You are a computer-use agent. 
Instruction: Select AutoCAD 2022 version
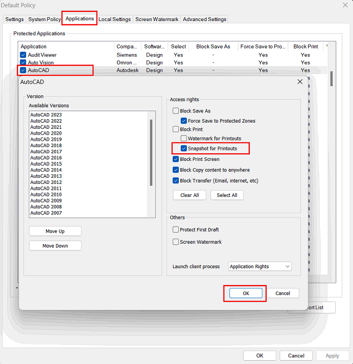pyautogui.click(x=46, y=121)
